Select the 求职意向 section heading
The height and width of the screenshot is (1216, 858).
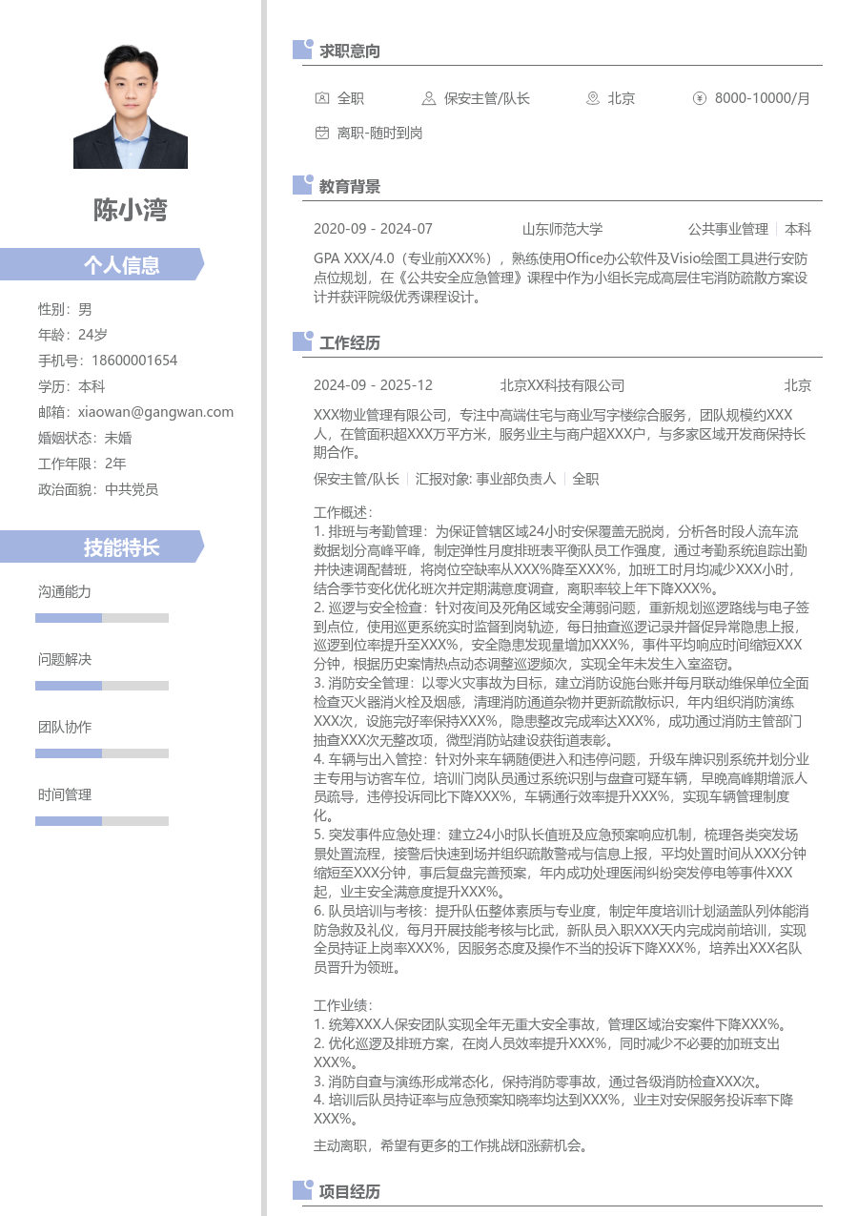point(350,51)
